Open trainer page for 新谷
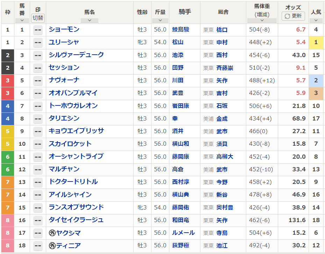Screen dimensions: 325x254 (222, 195)
